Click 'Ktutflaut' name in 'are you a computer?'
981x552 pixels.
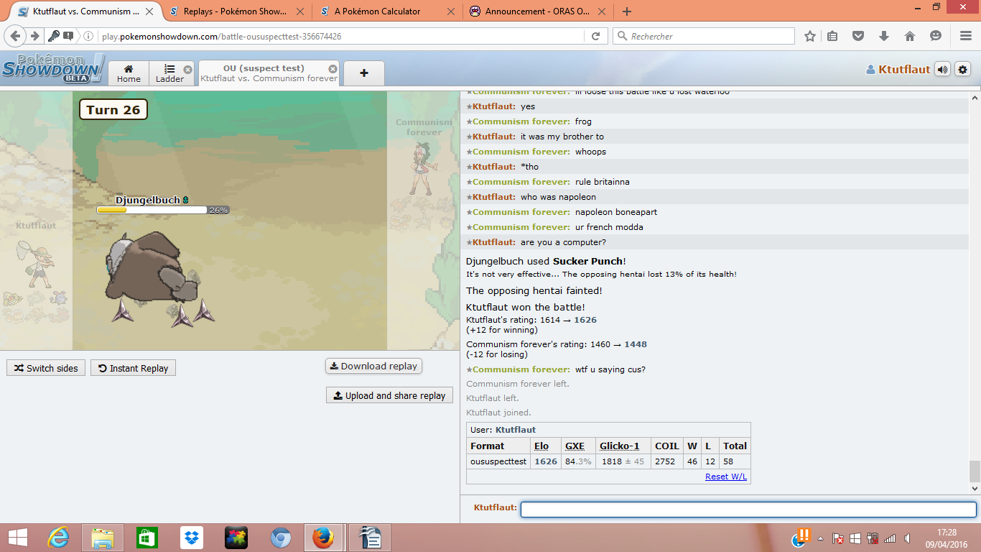[x=494, y=242]
